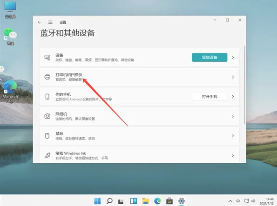Click the camera icon
This screenshot has width=277, height=206.
click(x=47, y=116)
